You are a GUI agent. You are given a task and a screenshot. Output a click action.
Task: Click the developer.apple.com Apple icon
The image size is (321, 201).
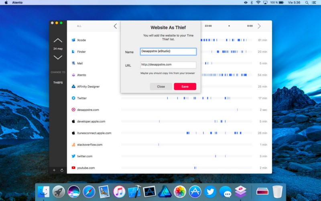click(73, 121)
